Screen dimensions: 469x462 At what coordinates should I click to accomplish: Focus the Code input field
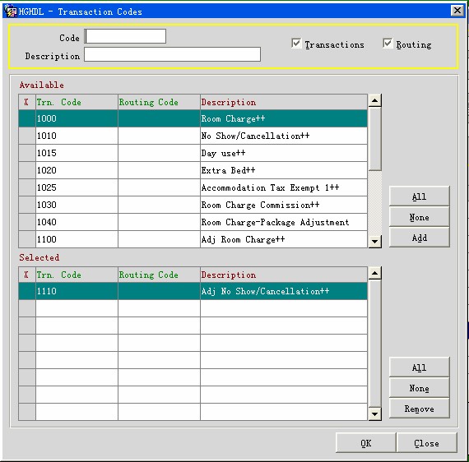(125, 36)
